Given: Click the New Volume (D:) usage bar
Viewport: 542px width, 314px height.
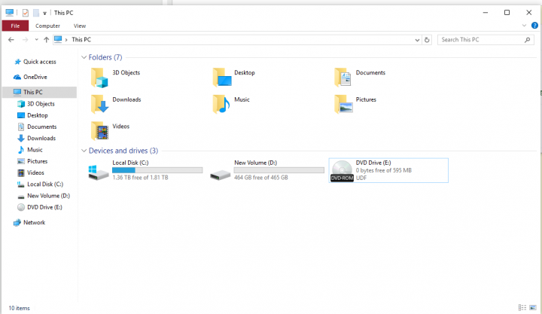Looking at the screenshot, I should [279, 170].
